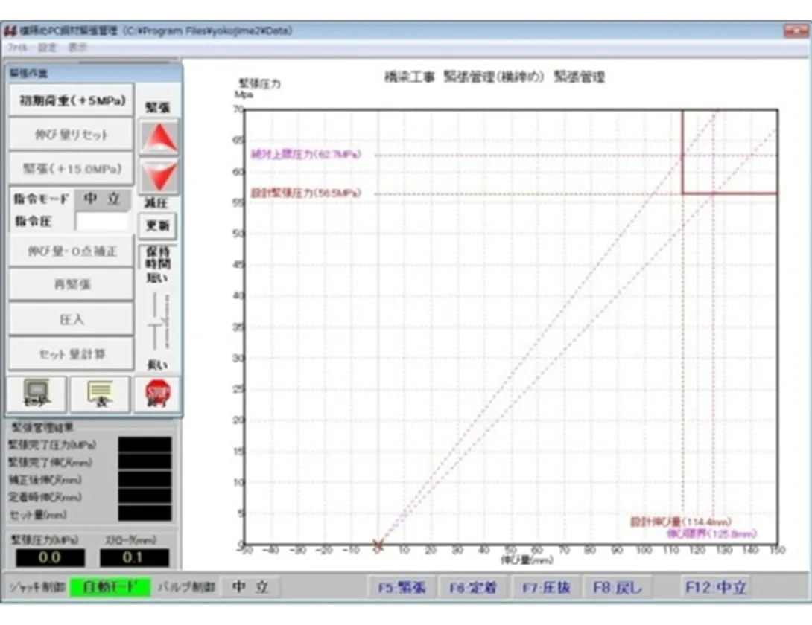Image resolution: width=812 pixels, height=625 pixels.
Task: Open the 設定 menu
Action: point(47,45)
